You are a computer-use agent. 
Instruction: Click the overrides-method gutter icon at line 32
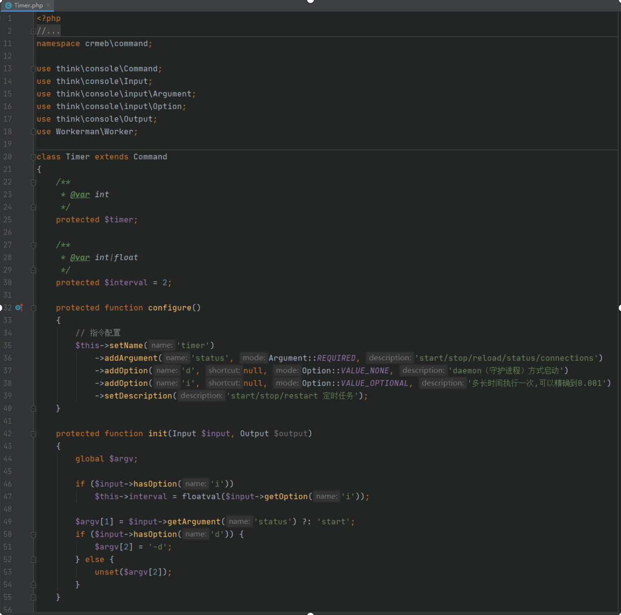[x=18, y=307]
